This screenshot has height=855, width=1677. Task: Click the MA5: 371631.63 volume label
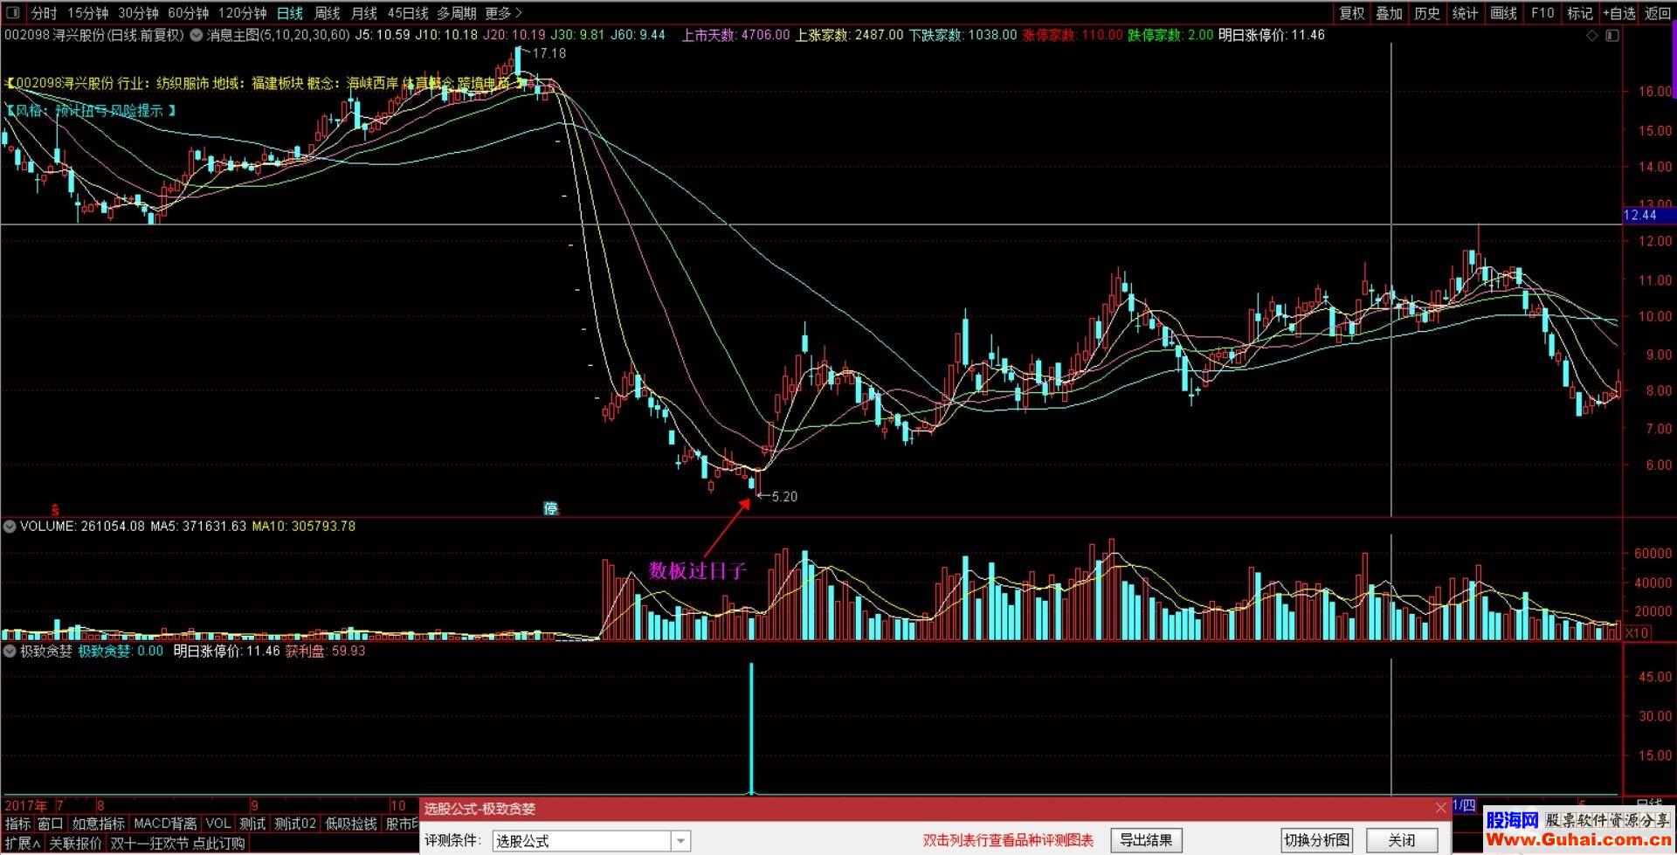pyautogui.click(x=198, y=527)
